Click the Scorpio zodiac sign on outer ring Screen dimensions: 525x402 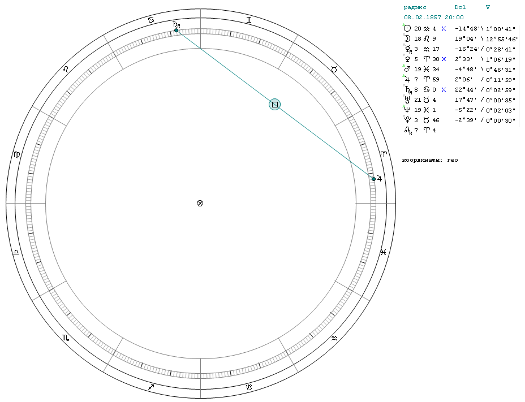66,338
